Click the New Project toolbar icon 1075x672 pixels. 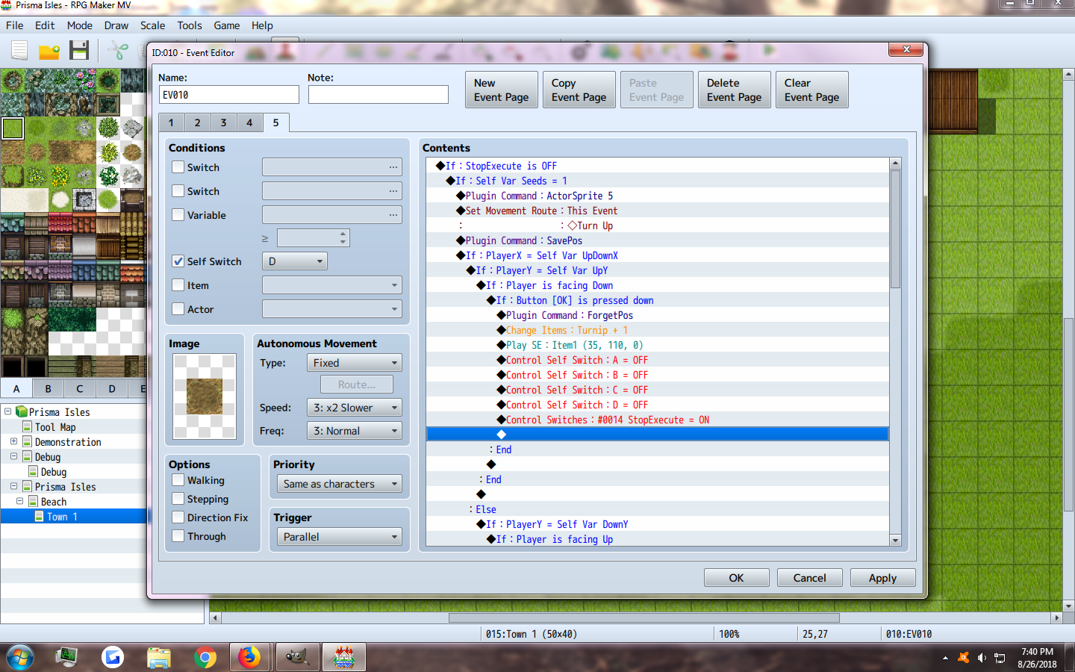pyautogui.click(x=19, y=51)
